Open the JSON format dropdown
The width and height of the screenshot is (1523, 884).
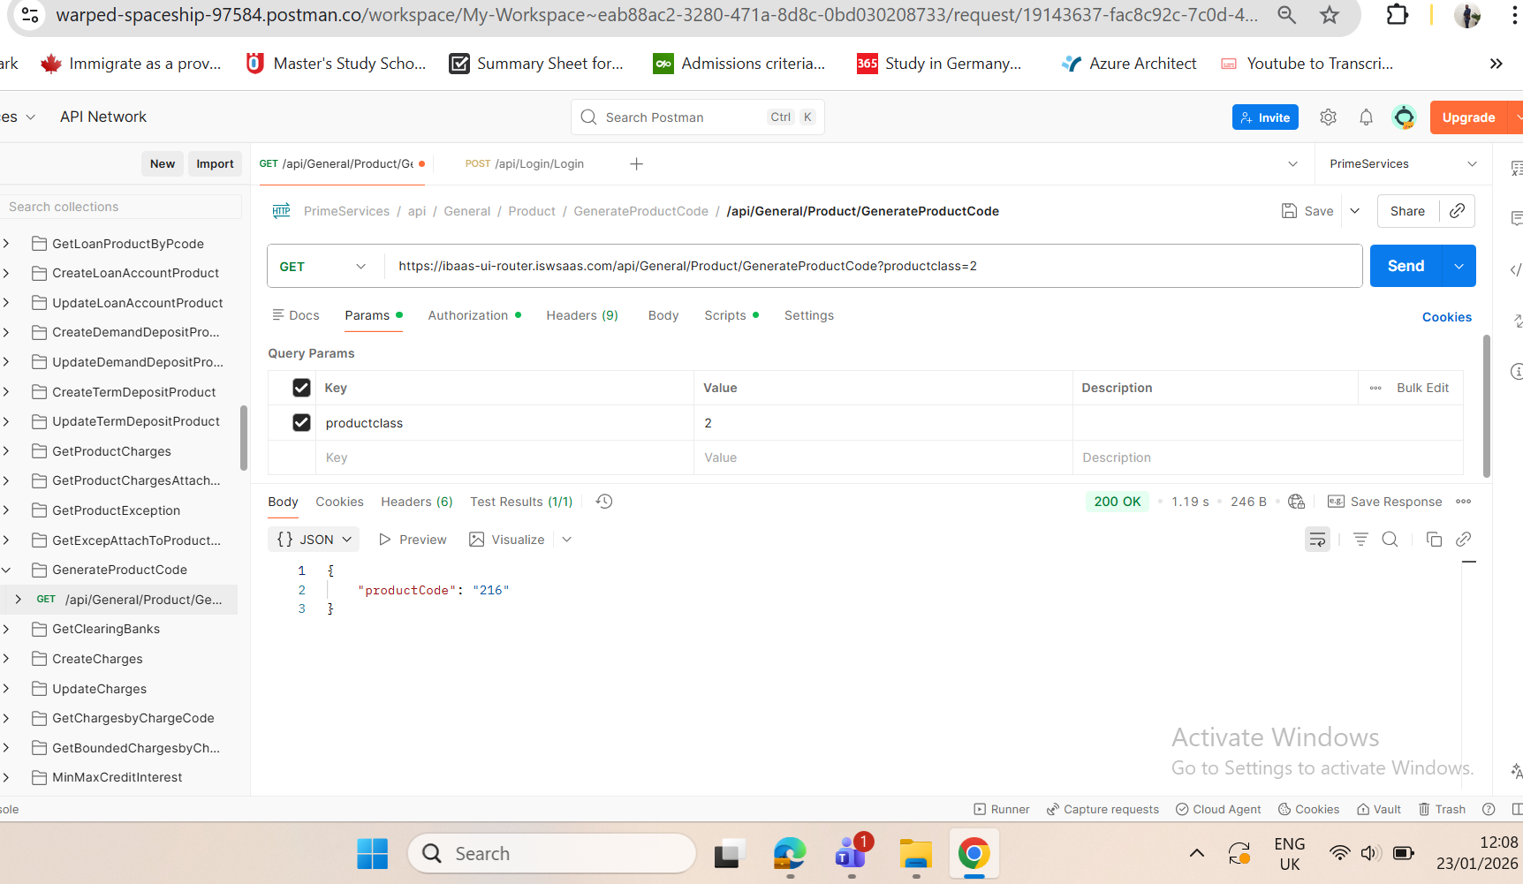314,540
